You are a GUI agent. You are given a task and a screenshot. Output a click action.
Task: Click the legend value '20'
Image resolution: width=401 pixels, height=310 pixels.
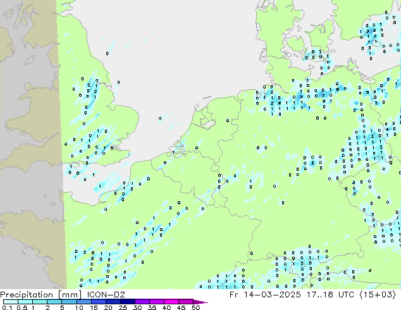pos(108,307)
